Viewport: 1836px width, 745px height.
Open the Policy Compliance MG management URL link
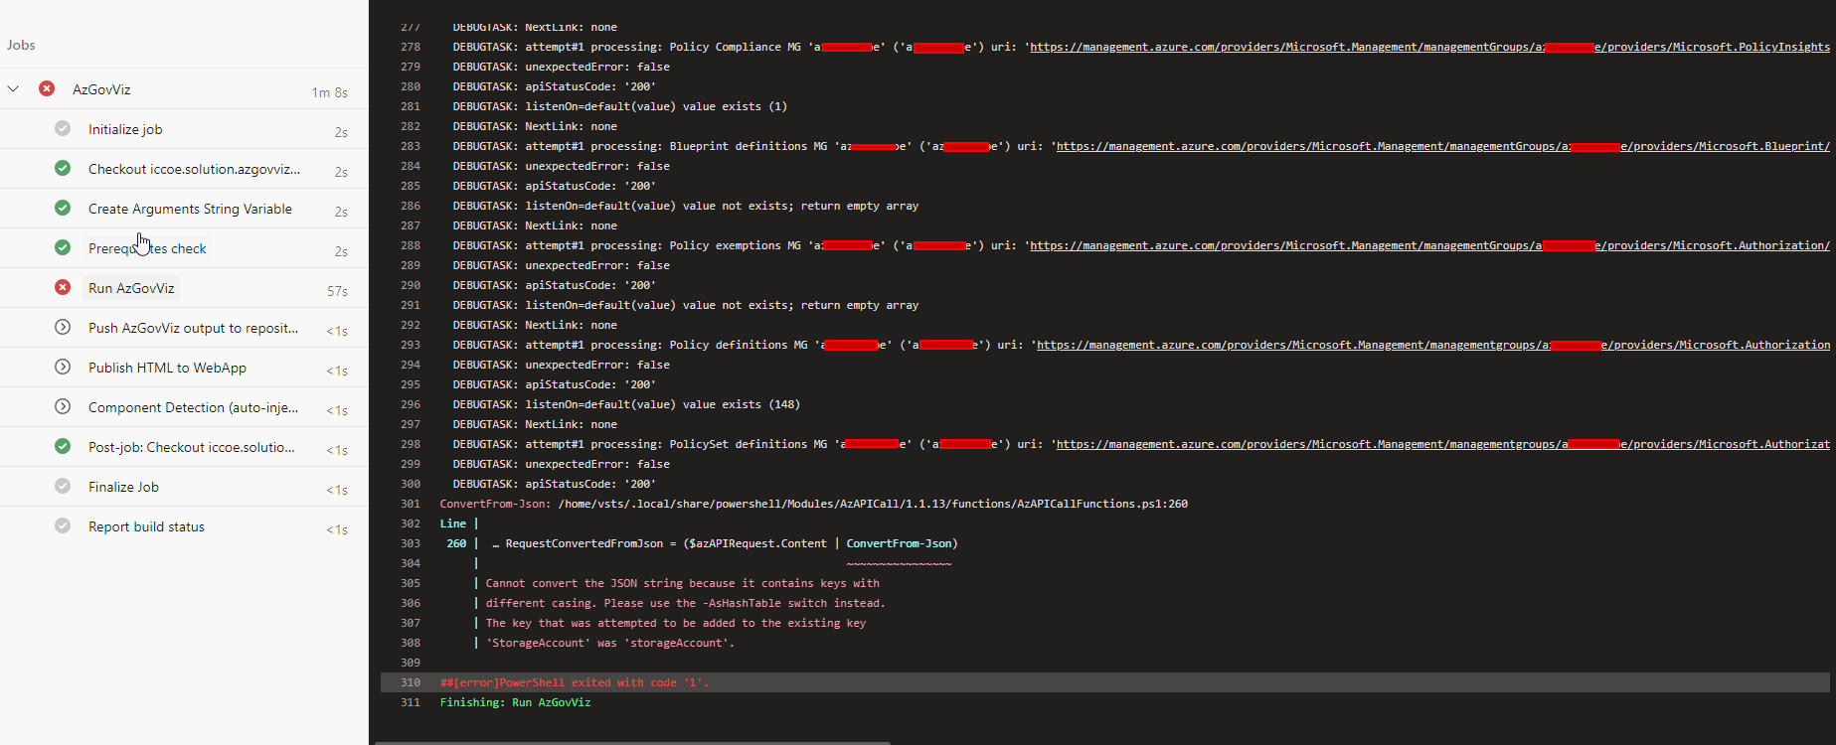1429,47
